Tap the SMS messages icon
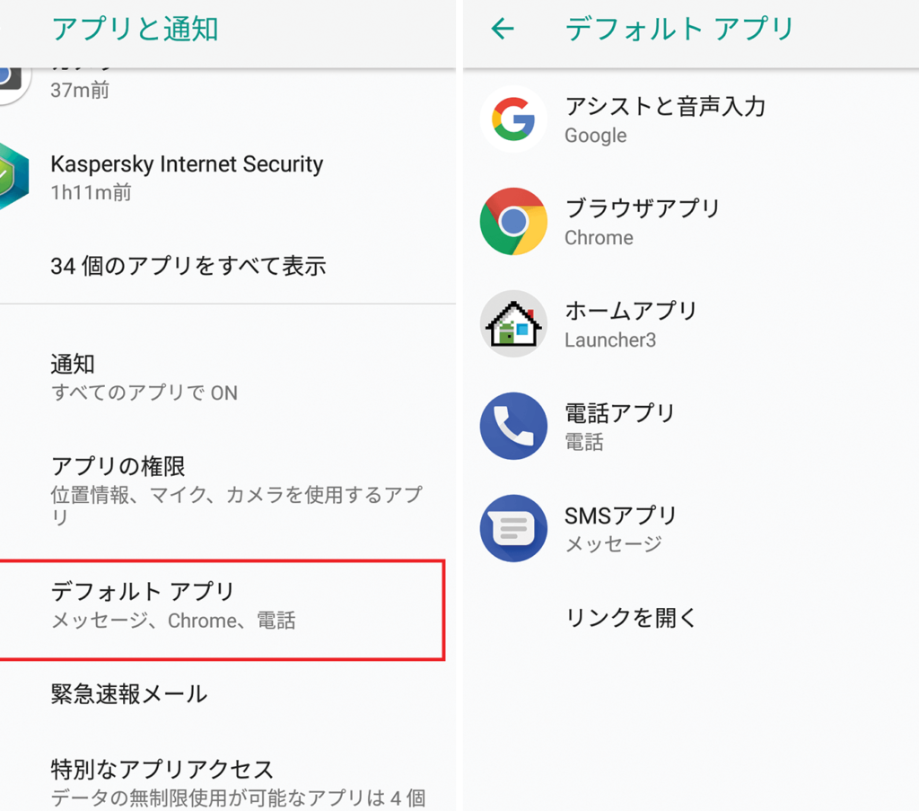This screenshot has height=811, width=919. pyautogui.click(x=513, y=529)
